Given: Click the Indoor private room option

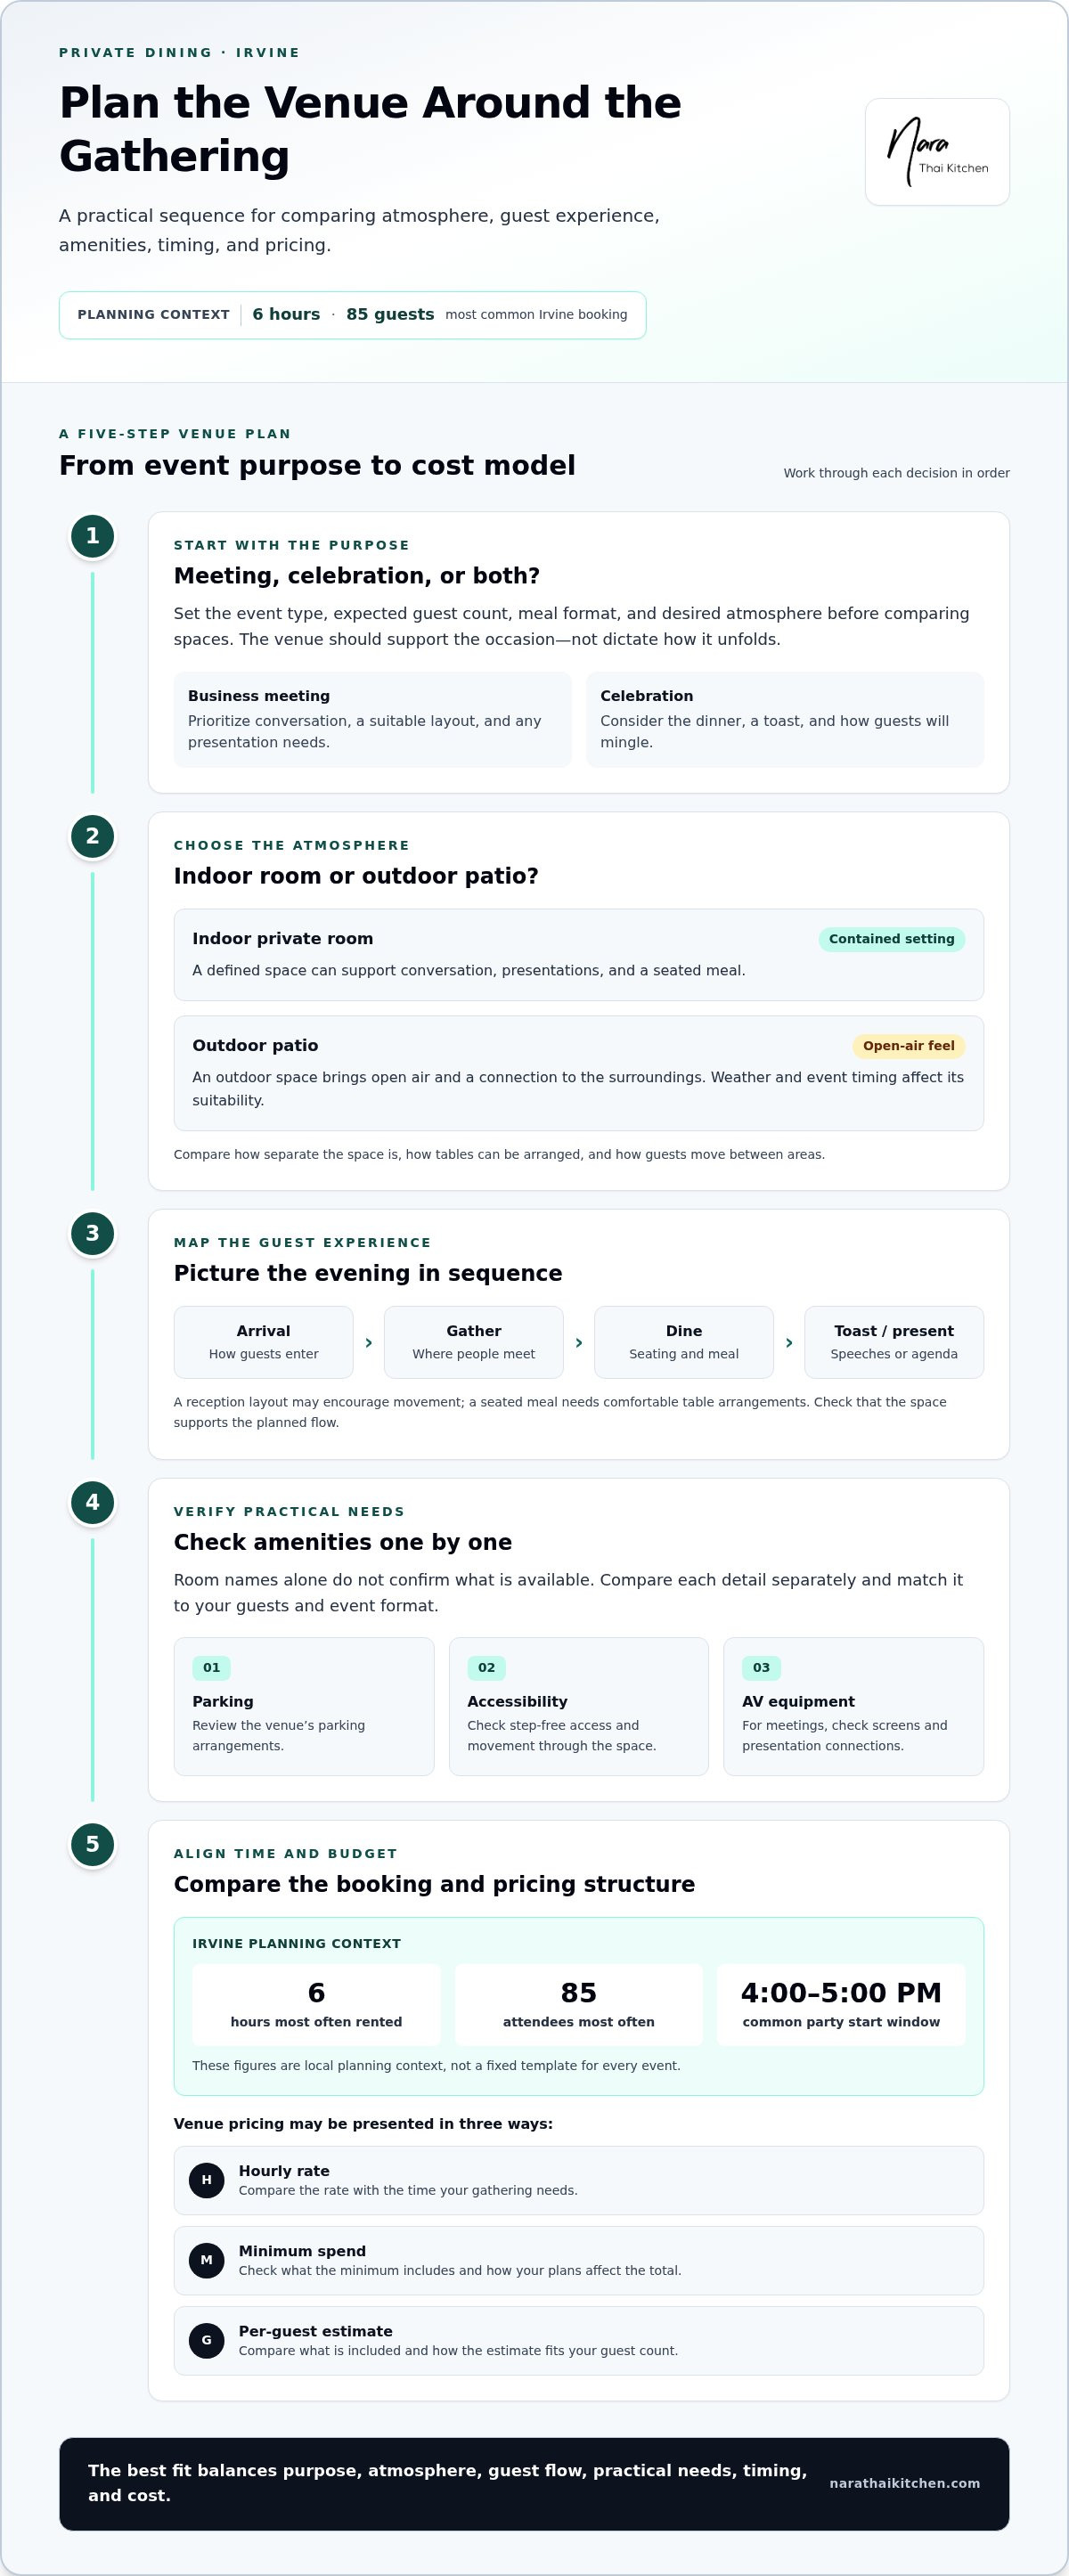Looking at the screenshot, I should 579,955.
